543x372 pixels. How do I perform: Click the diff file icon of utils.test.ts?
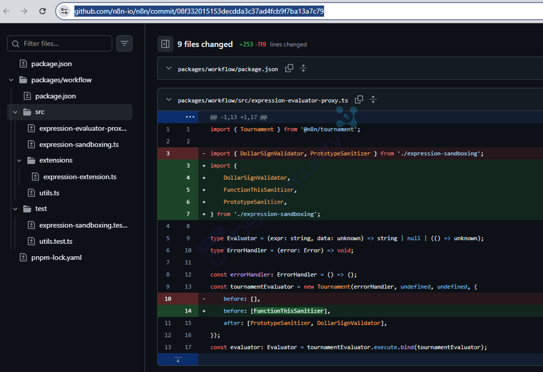click(x=31, y=241)
